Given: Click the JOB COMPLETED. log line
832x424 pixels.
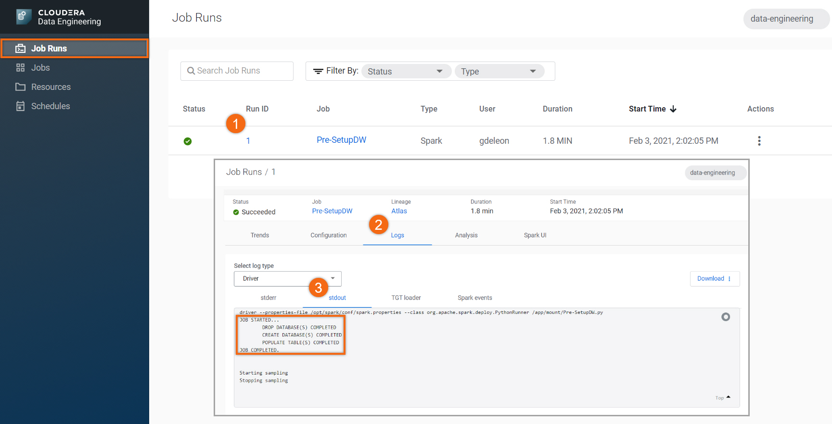Looking at the screenshot, I should click(259, 350).
